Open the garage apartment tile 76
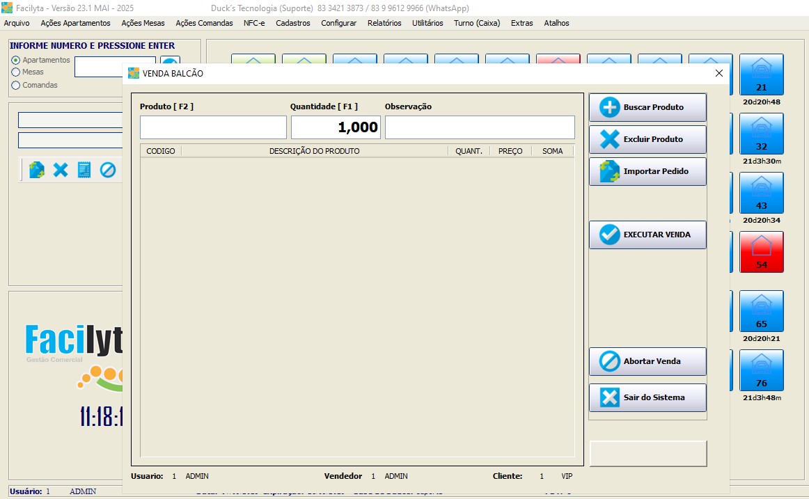This screenshot has width=809, height=499. click(x=761, y=370)
